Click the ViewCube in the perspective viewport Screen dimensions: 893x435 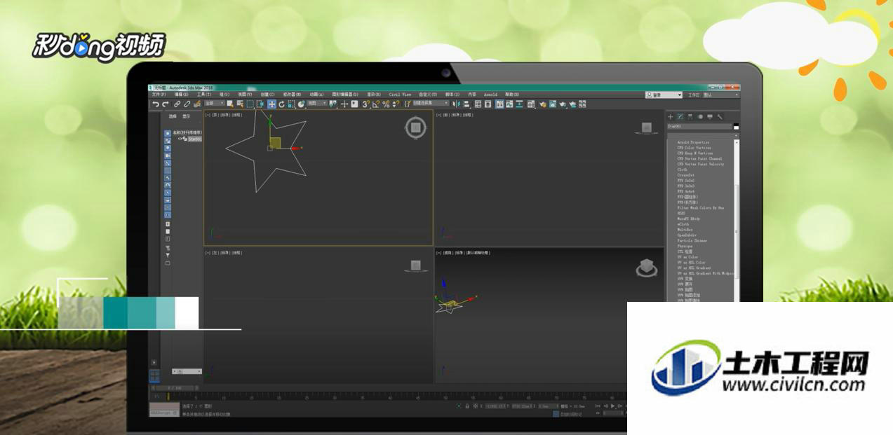click(x=647, y=268)
